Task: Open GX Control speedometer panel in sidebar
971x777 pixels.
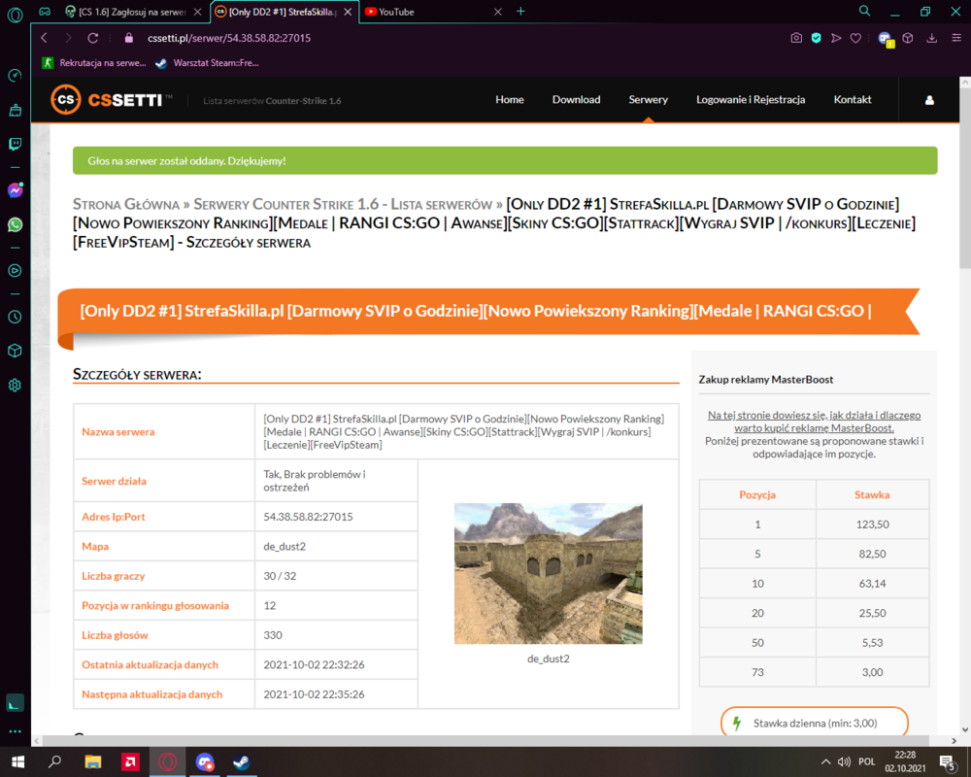Action: tap(15, 76)
